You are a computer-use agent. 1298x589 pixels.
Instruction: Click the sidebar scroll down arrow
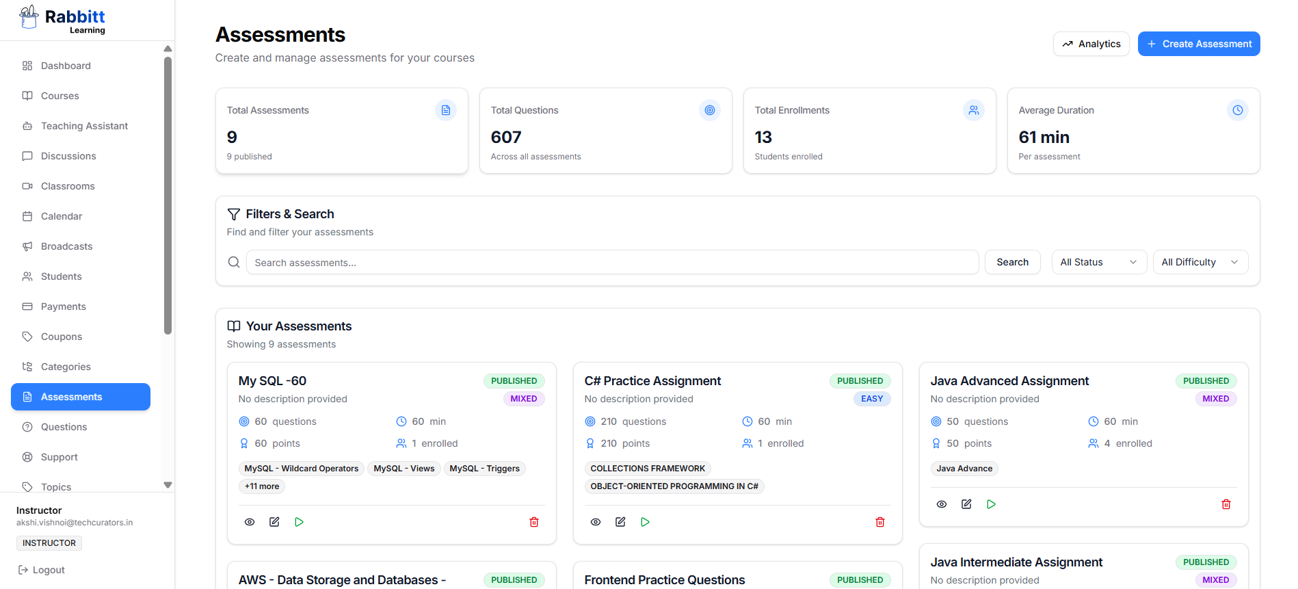168,485
